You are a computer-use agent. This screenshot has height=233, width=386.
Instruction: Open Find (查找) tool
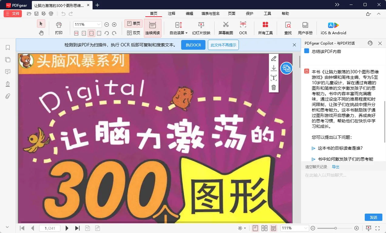coord(288,28)
